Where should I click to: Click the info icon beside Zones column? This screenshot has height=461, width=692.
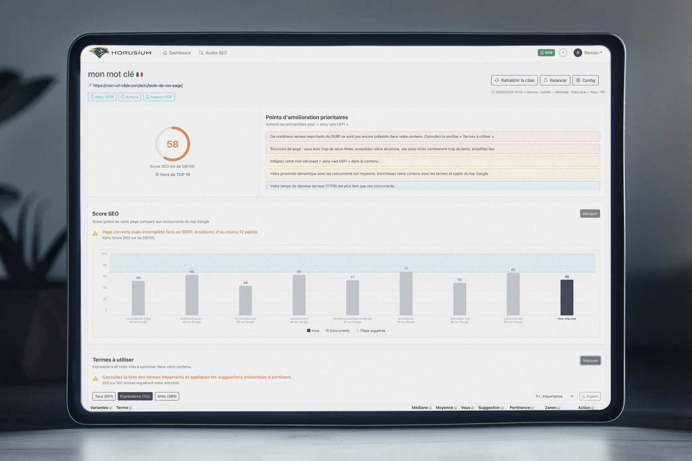tap(559, 408)
